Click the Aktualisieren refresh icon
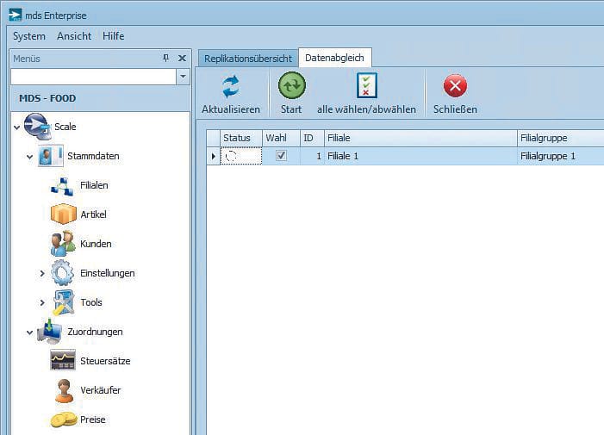The width and height of the screenshot is (604, 435). 230,87
